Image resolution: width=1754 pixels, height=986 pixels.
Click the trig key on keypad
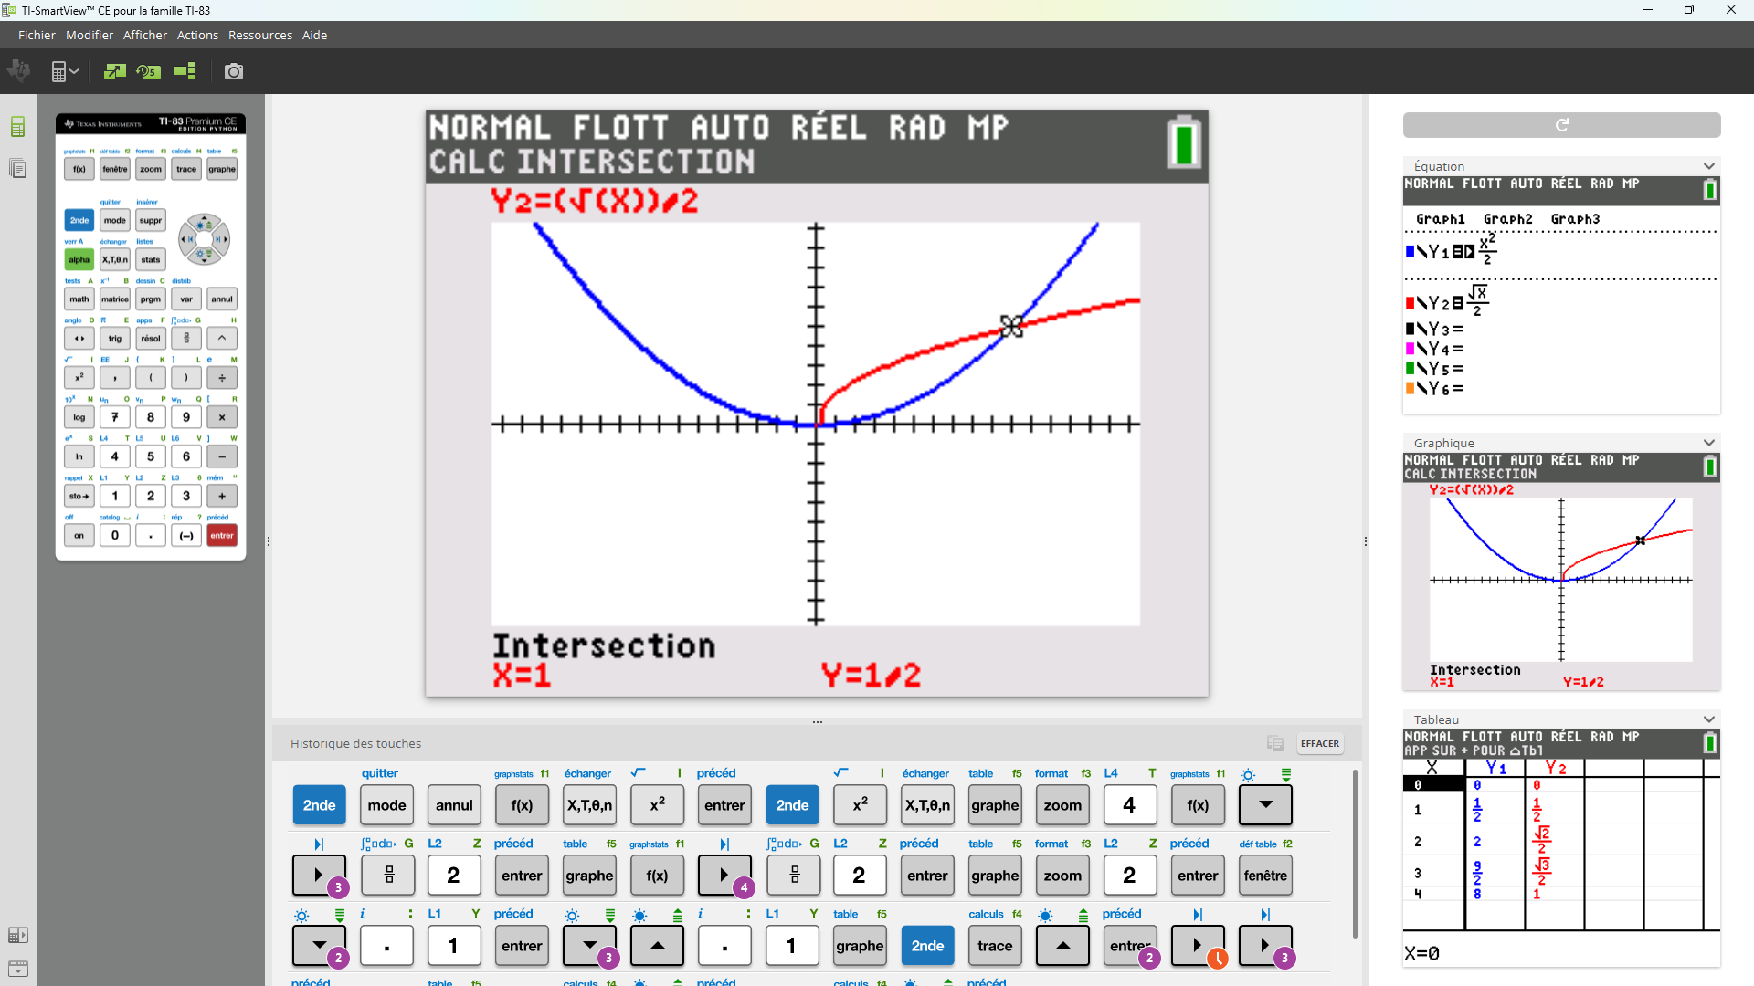tap(115, 338)
